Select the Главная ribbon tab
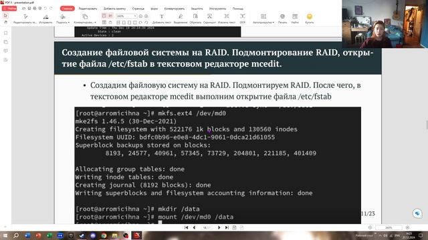The height and width of the screenshot is (240, 428). point(67,9)
